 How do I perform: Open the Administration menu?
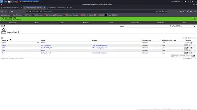pyautogui.click(x=160, y=23)
